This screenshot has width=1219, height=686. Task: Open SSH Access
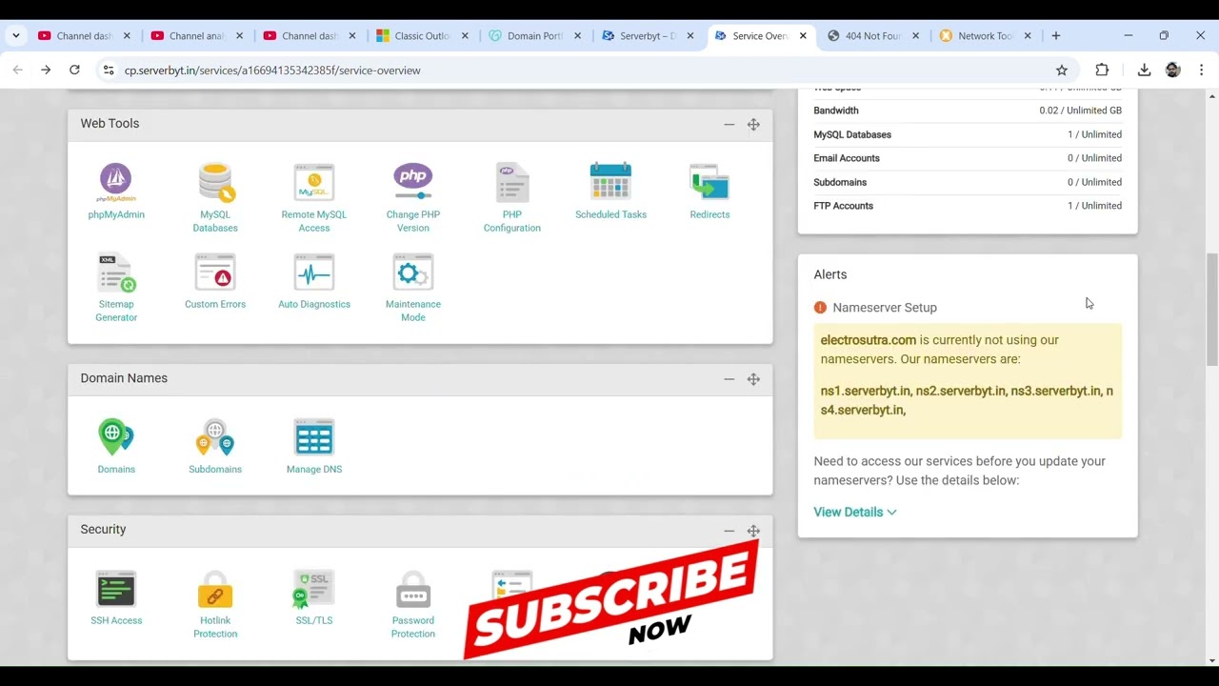116,597
